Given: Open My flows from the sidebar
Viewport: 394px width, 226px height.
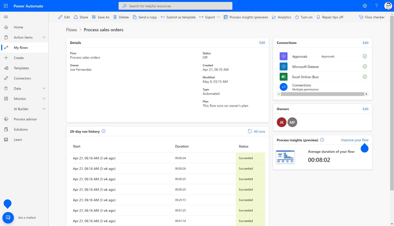Looking at the screenshot, I should tap(21, 48).
